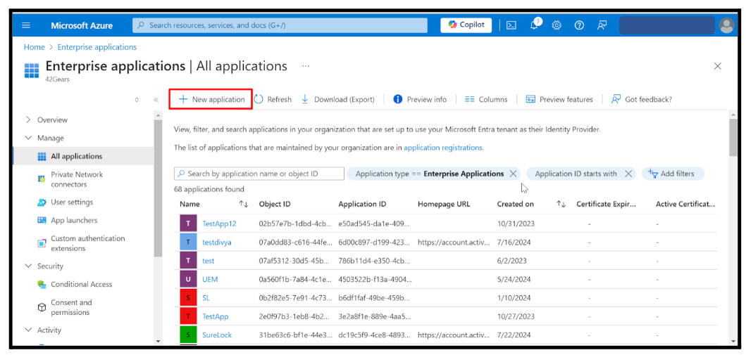Click Search by application name field
Image resolution: width=746 pixels, height=355 pixels.
pyautogui.click(x=259, y=174)
